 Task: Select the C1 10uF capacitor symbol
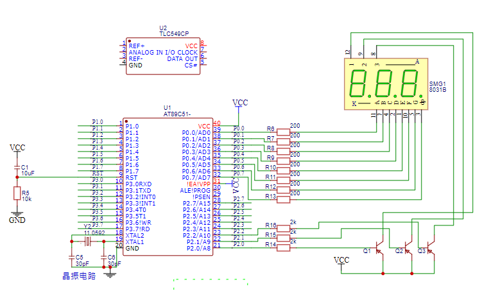pyautogui.click(x=17, y=167)
